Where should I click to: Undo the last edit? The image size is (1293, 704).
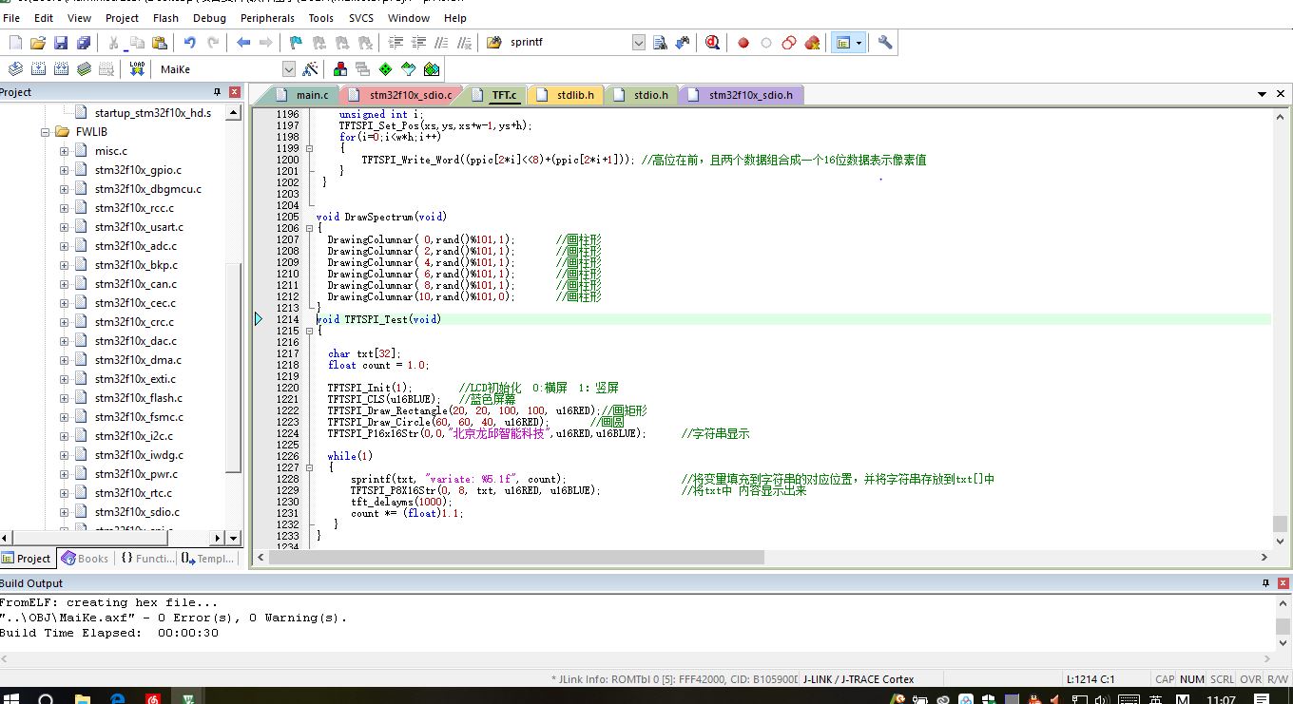190,43
